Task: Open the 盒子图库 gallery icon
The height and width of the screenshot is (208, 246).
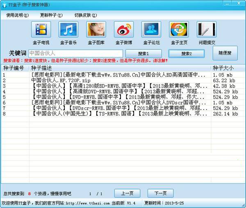Action: tap(96, 30)
